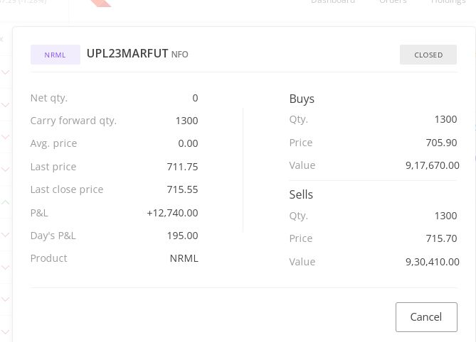Viewport: 476px width, 342px height.
Task: Open the Dashboard tab
Action: (x=332, y=2)
